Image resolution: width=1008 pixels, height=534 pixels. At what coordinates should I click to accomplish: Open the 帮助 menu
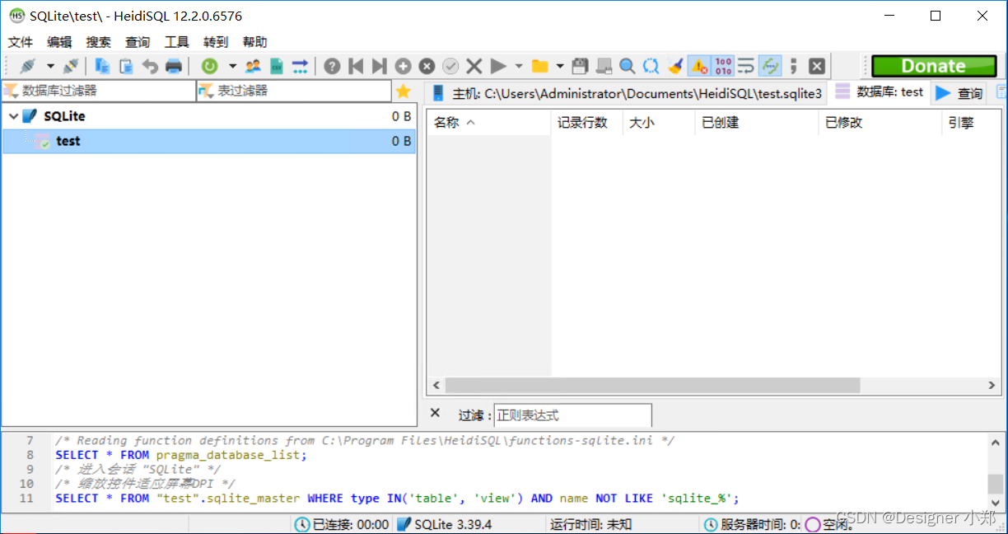(x=255, y=42)
